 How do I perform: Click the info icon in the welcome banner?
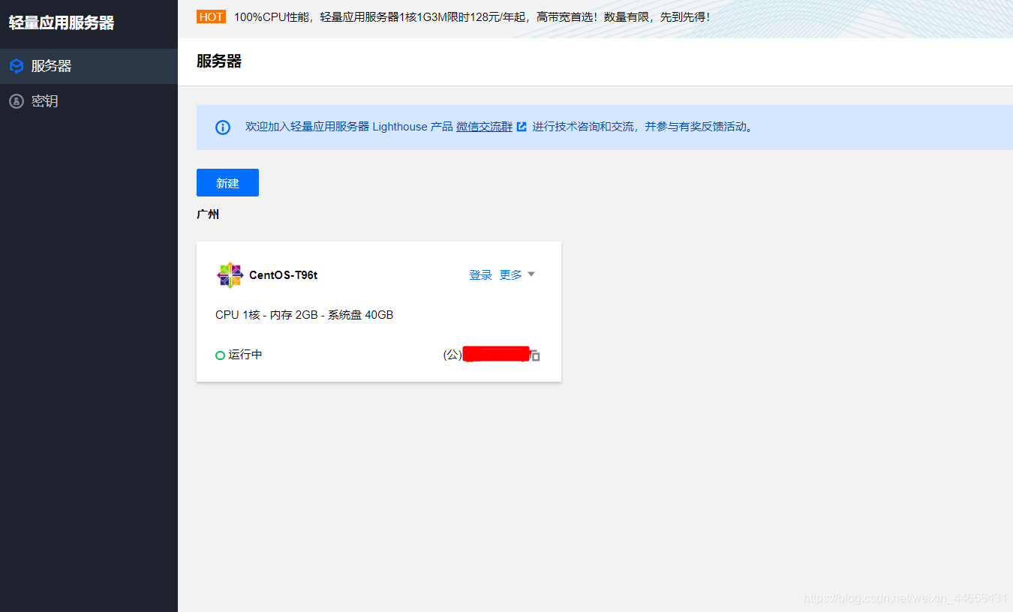[x=222, y=127]
